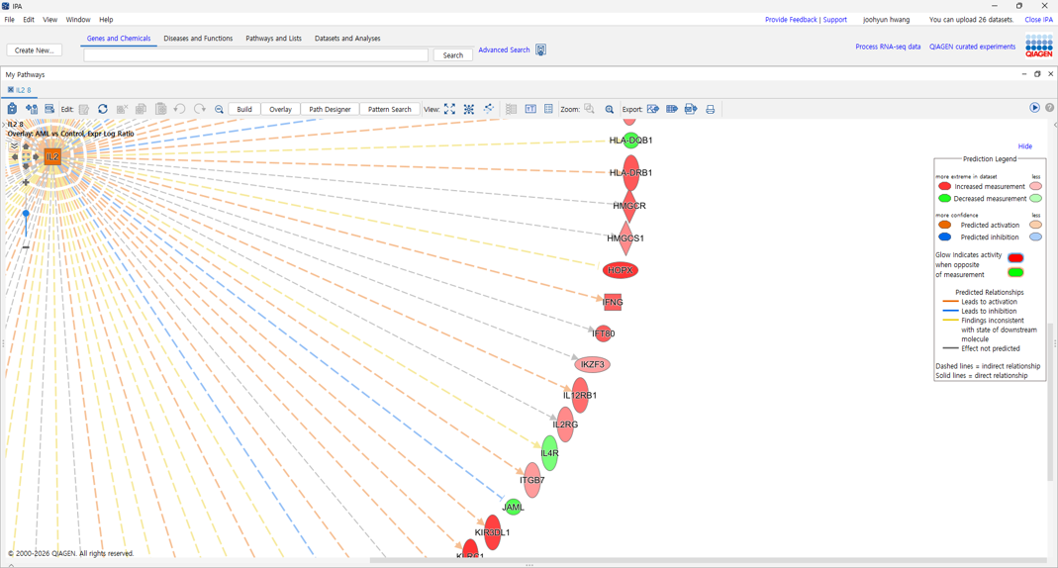Image resolution: width=1058 pixels, height=568 pixels.
Task: Click the last View icon before list icons
Action: (x=489, y=109)
